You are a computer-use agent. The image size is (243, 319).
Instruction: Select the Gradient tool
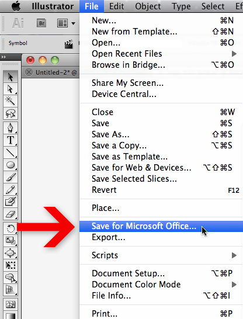tap(11, 315)
